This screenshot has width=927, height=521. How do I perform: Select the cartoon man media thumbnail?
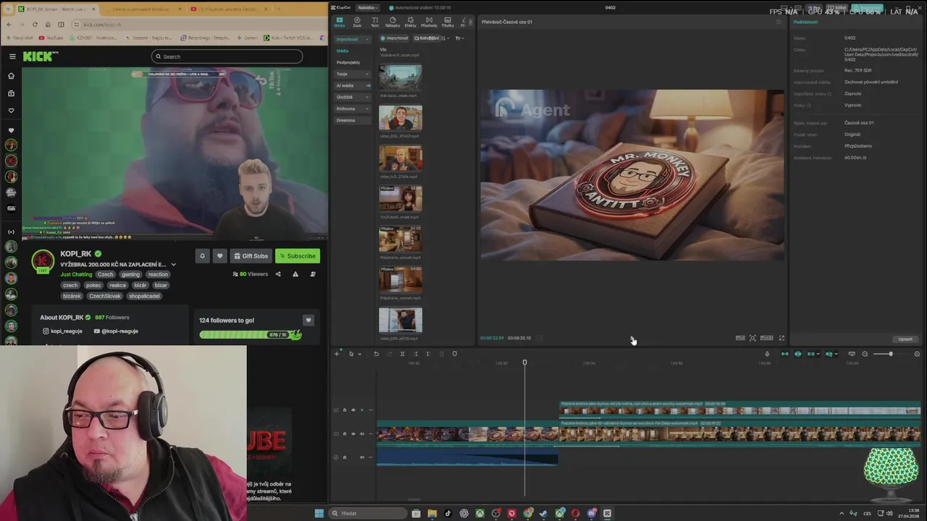(x=400, y=117)
